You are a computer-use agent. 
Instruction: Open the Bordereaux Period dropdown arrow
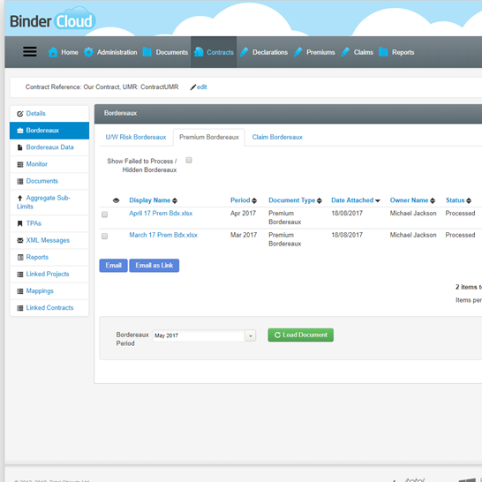coord(250,335)
